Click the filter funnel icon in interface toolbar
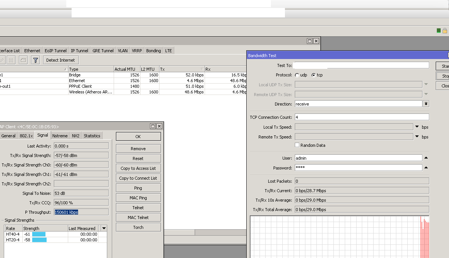 click(36, 61)
